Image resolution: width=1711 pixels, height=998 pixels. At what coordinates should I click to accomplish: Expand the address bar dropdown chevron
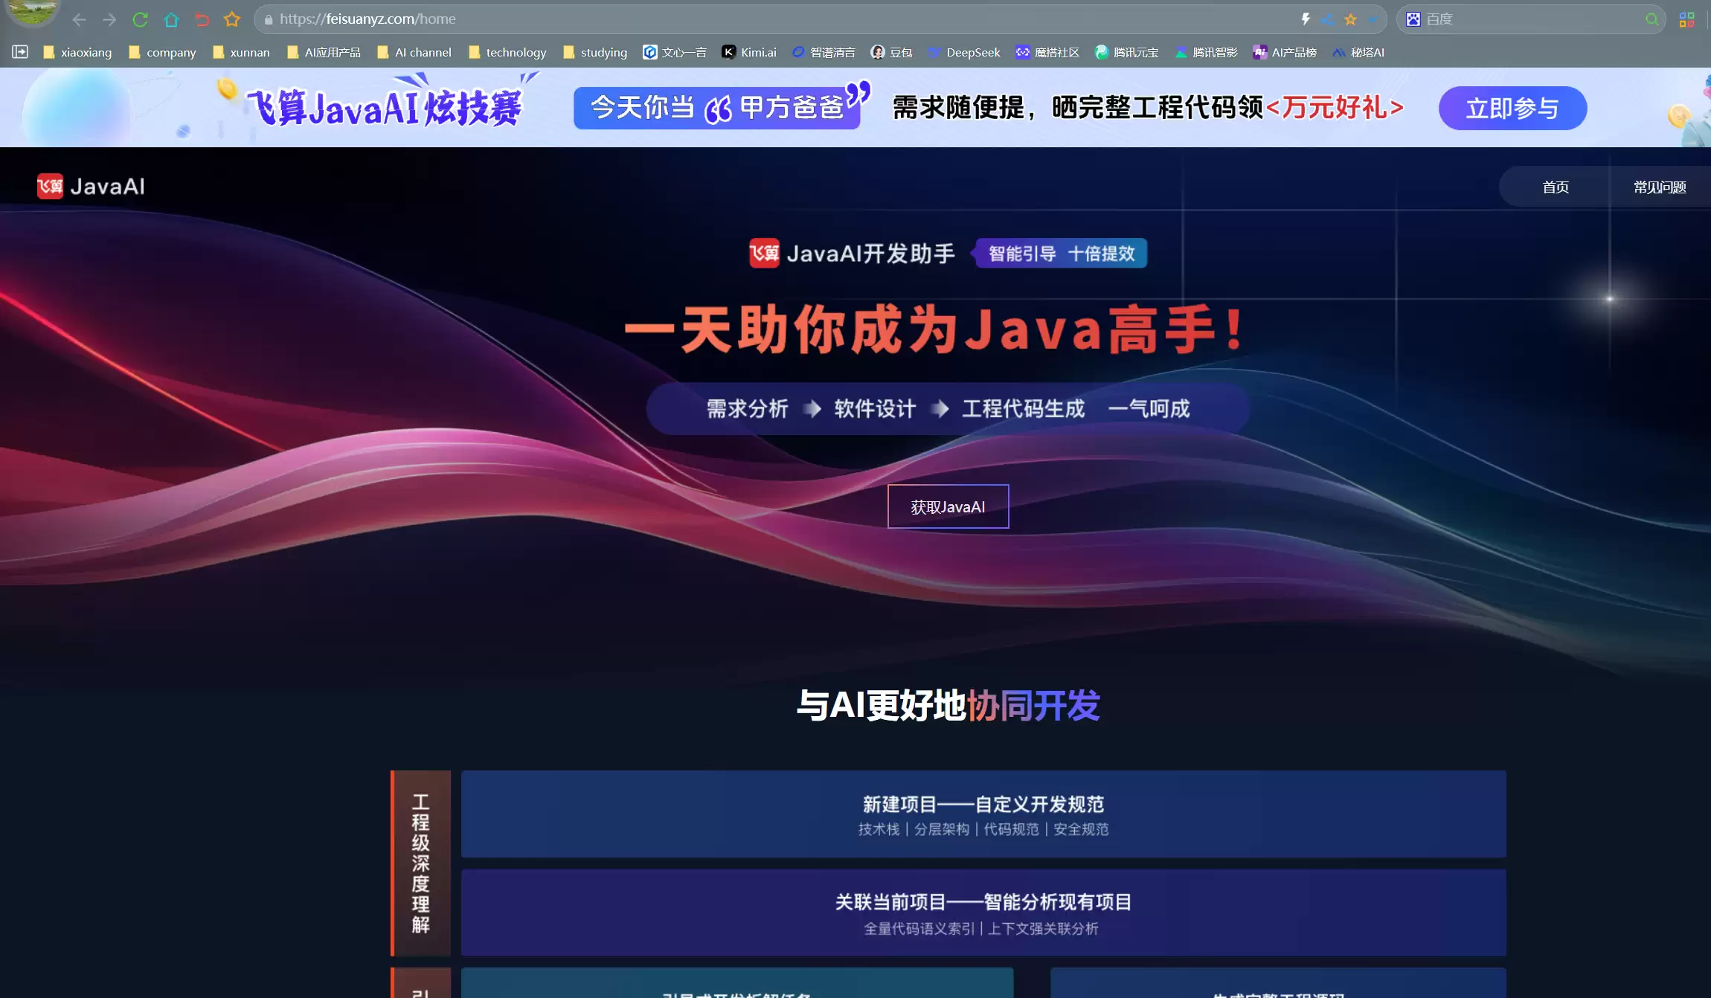[1373, 19]
